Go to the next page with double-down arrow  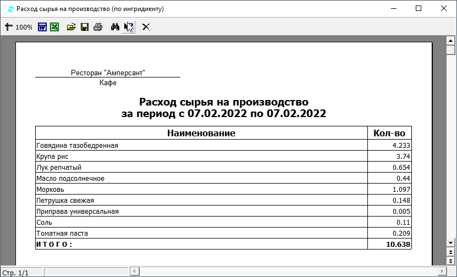point(450,262)
